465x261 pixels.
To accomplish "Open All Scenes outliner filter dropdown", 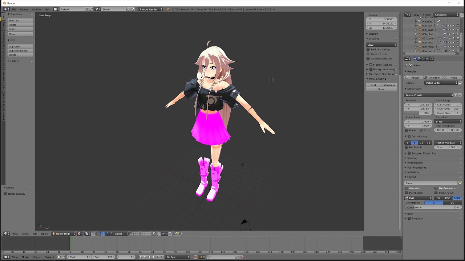I will (x=446, y=15).
